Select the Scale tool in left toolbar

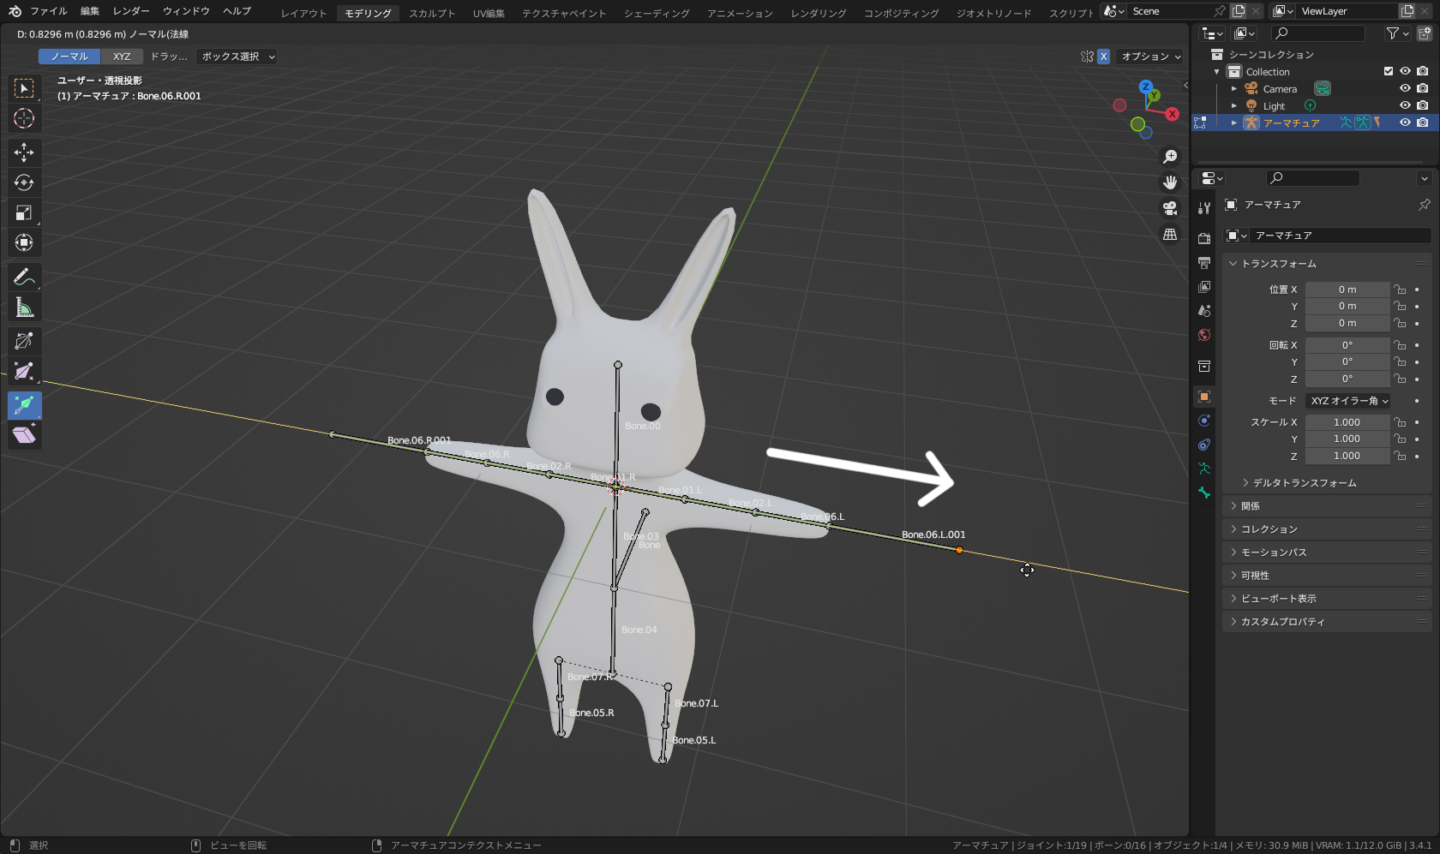pos(24,212)
